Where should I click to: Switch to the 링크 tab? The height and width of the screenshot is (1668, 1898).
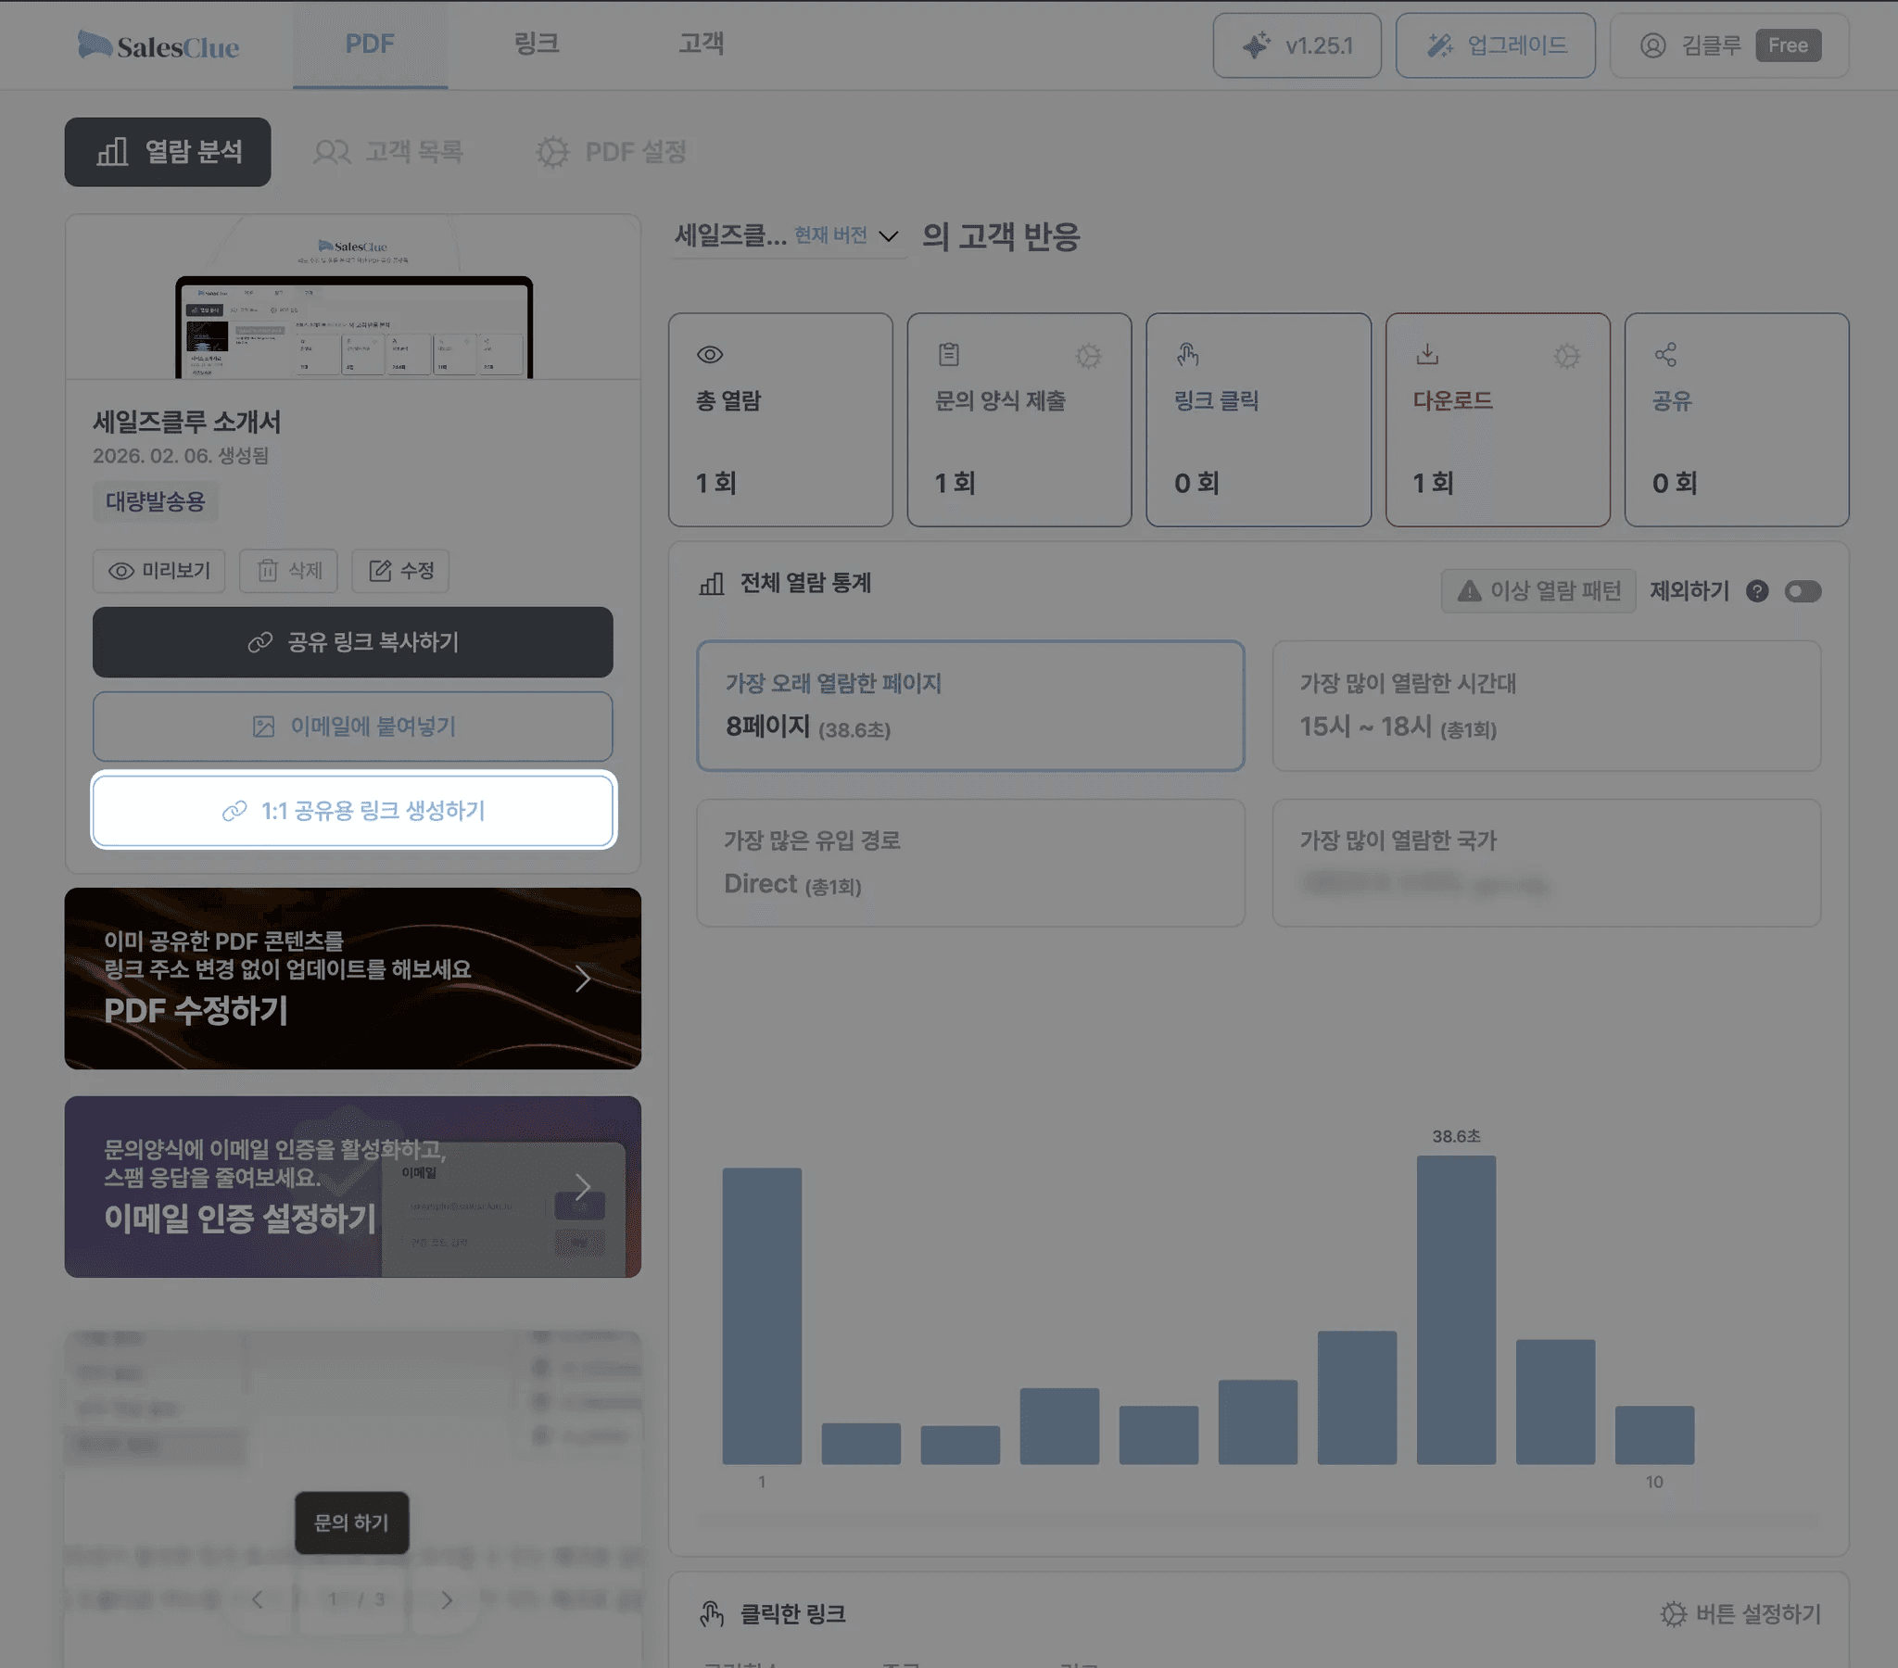pos(535,44)
